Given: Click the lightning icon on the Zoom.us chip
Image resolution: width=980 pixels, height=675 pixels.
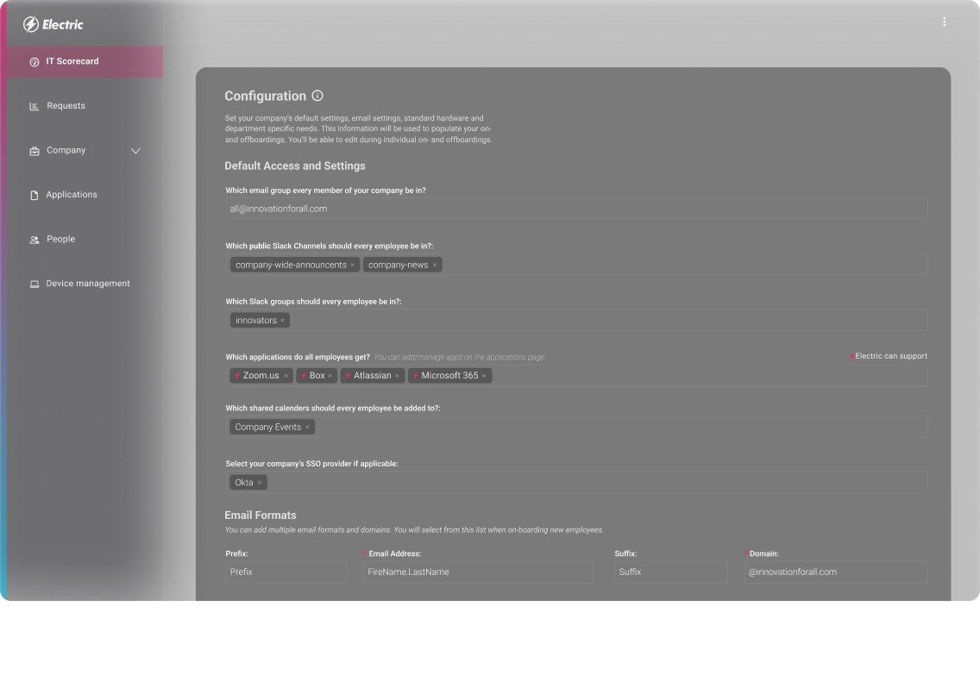Looking at the screenshot, I should pos(236,375).
